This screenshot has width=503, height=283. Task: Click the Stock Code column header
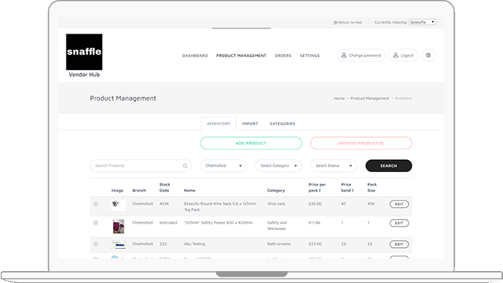click(x=165, y=188)
